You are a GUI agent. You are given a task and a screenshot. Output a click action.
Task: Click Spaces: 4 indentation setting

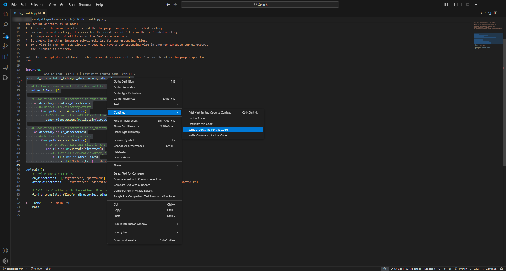pyautogui.click(x=430, y=269)
